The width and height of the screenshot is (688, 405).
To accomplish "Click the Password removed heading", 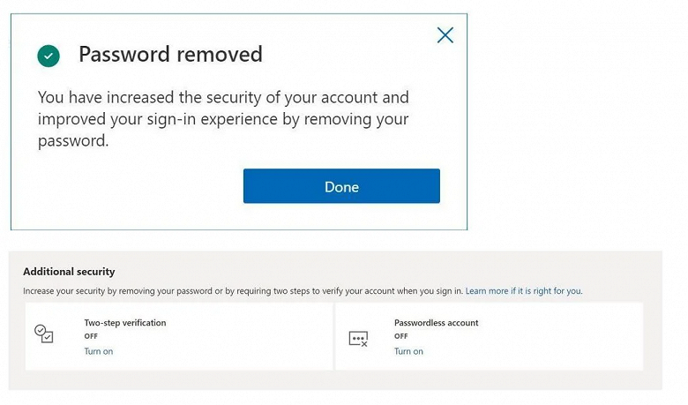I will point(170,55).
